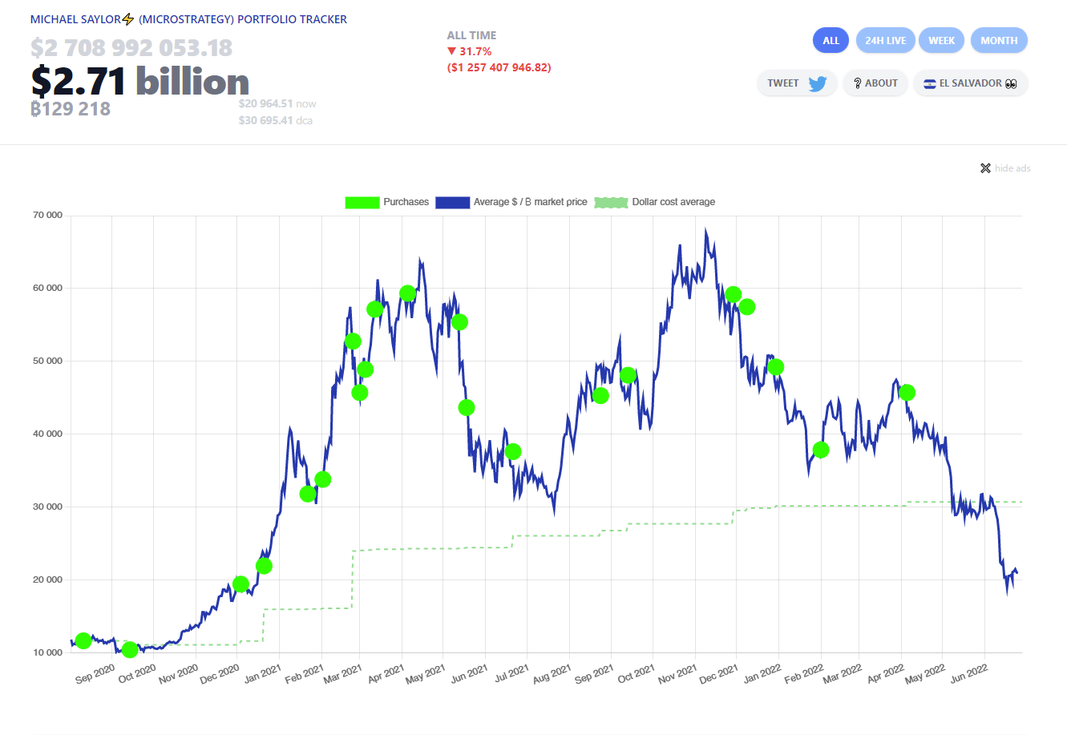Click the El Salvador flag icon
The width and height of the screenshot is (1067, 735).
[x=929, y=83]
